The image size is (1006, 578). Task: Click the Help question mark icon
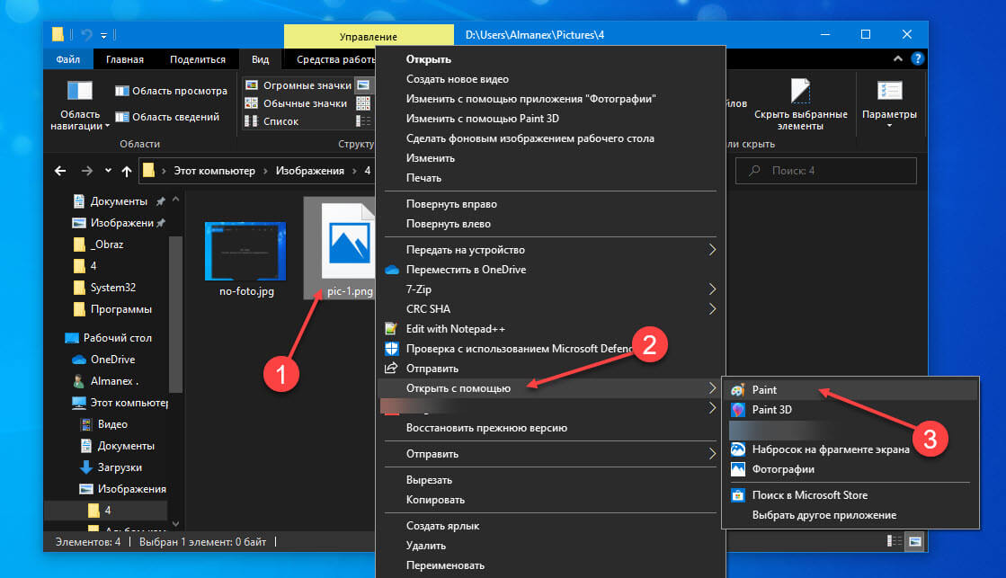coord(917,59)
